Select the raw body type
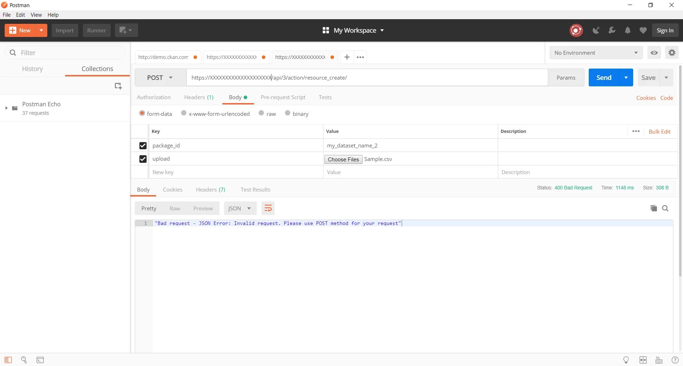Viewport: 683px width, 366px height. pos(261,113)
